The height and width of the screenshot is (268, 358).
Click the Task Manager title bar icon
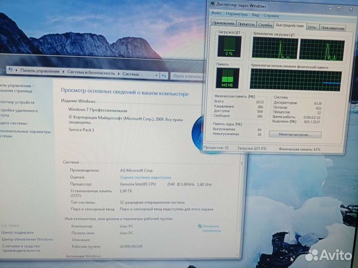coord(212,3)
